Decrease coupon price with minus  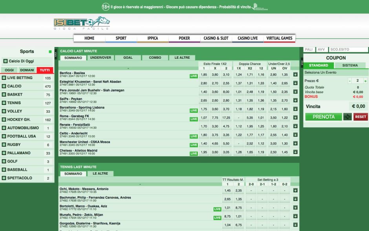pos(350,81)
